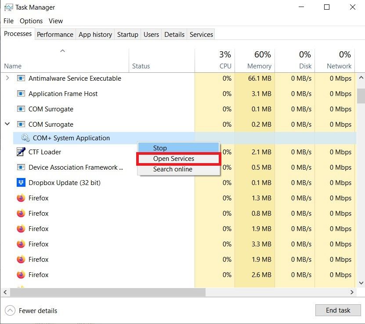Select Search online in context menu

click(x=173, y=169)
